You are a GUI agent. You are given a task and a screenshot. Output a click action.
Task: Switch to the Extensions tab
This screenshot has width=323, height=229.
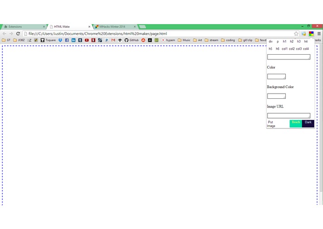pyautogui.click(x=24, y=27)
